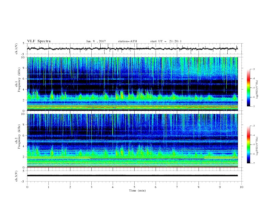Viewport: 272px width, 210px height.
Task: Click the "start UT = 21:20:1" text
Action: click(166, 41)
